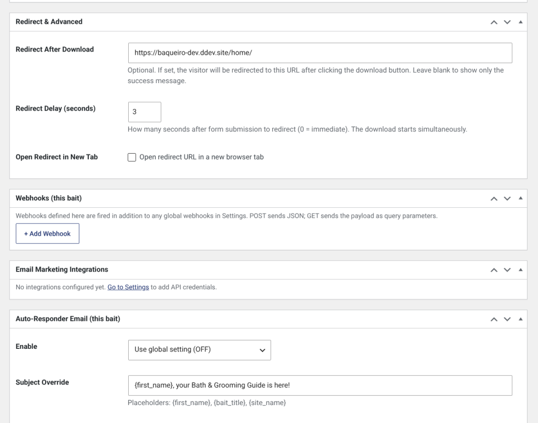Click the Enable label in Auto-Responder panel
Viewport: 538px width, 423px height.
[x=26, y=346]
